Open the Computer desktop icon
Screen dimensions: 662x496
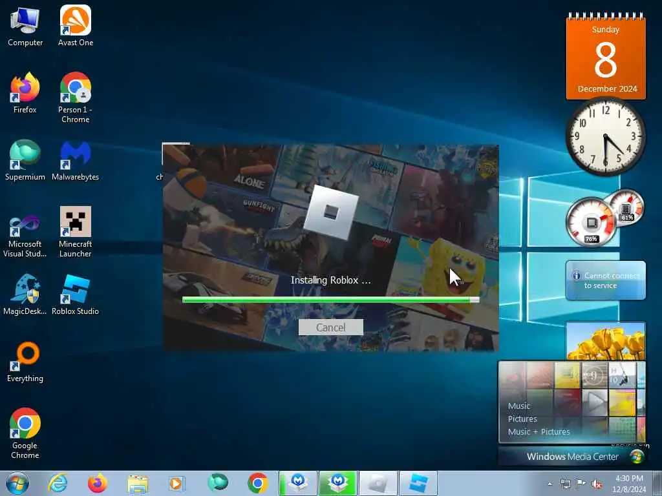click(x=25, y=26)
